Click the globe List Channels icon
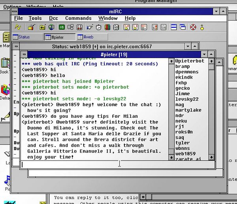This screenshot has height=204, width=237. 51,27
